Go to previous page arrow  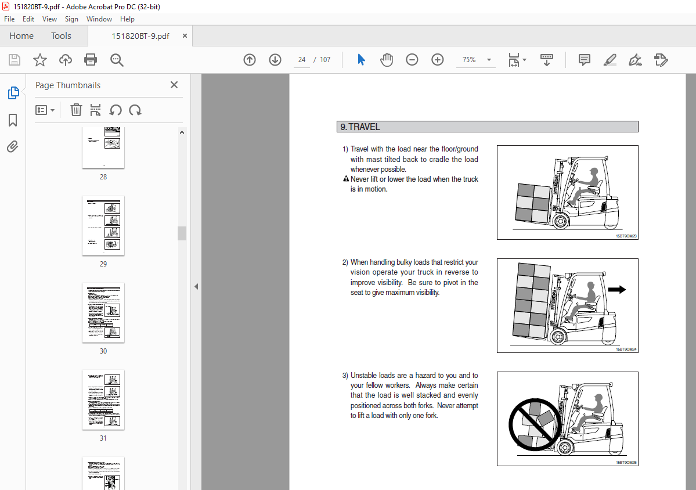click(x=250, y=60)
